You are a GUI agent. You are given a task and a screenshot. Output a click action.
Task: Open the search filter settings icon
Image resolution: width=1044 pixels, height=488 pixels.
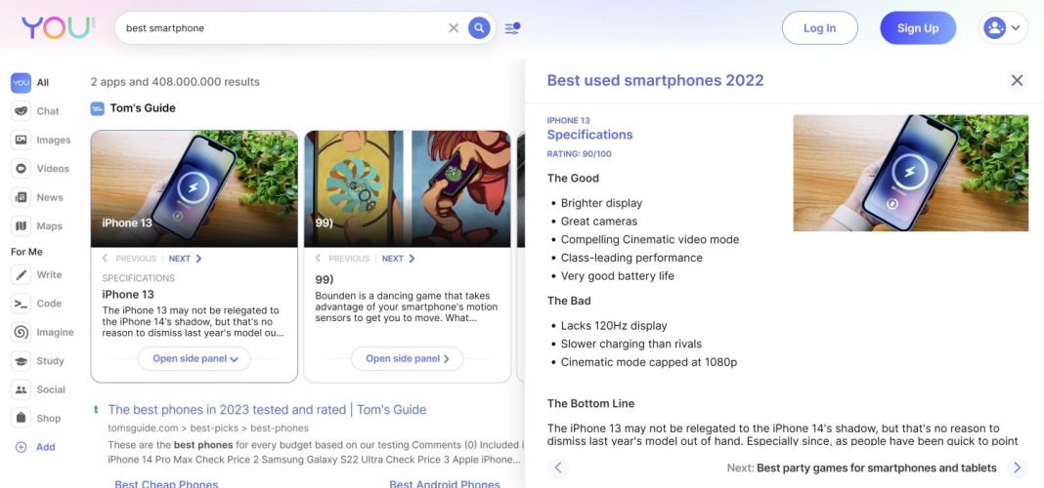tap(512, 28)
